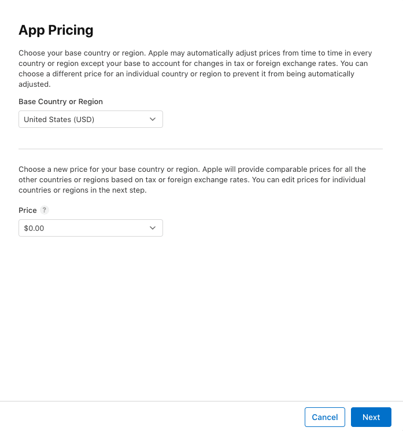The image size is (403, 431).
Task: Click the Price help question mark icon
Action: click(45, 211)
